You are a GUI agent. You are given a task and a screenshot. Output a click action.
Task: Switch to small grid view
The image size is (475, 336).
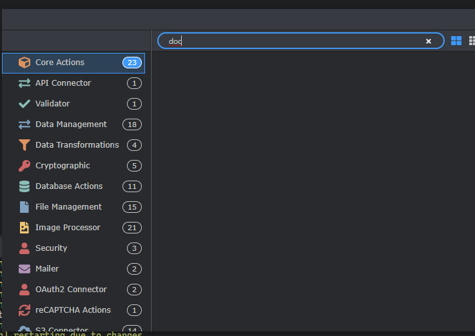(x=472, y=41)
